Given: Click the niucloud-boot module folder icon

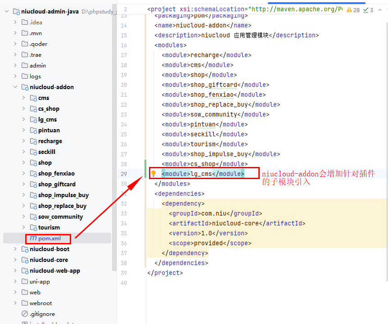Looking at the screenshot, I should [x=25, y=249].
